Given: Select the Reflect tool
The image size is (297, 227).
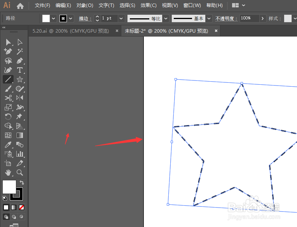Looking at the screenshot, I should 20,98.
